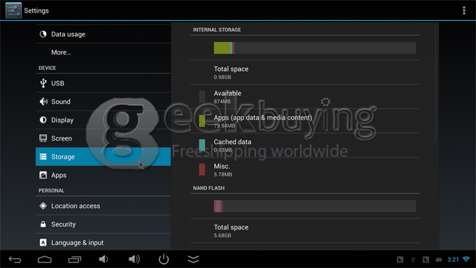
Task: Open the Apps settings entry
Action: [103, 175]
